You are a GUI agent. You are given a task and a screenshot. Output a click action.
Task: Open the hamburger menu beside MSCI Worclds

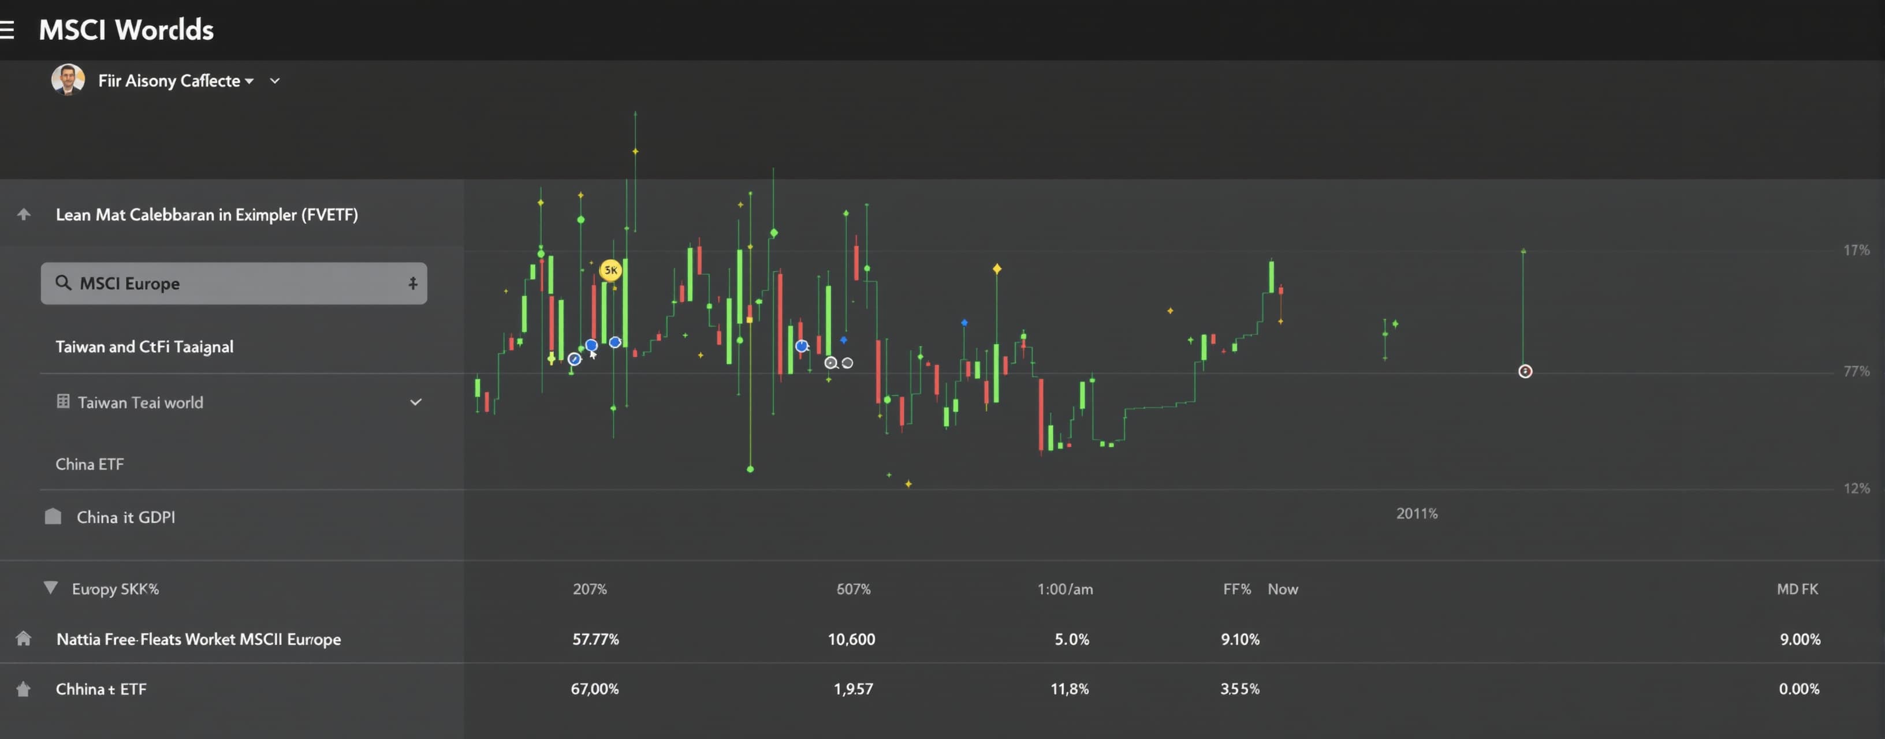pos(6,30)
